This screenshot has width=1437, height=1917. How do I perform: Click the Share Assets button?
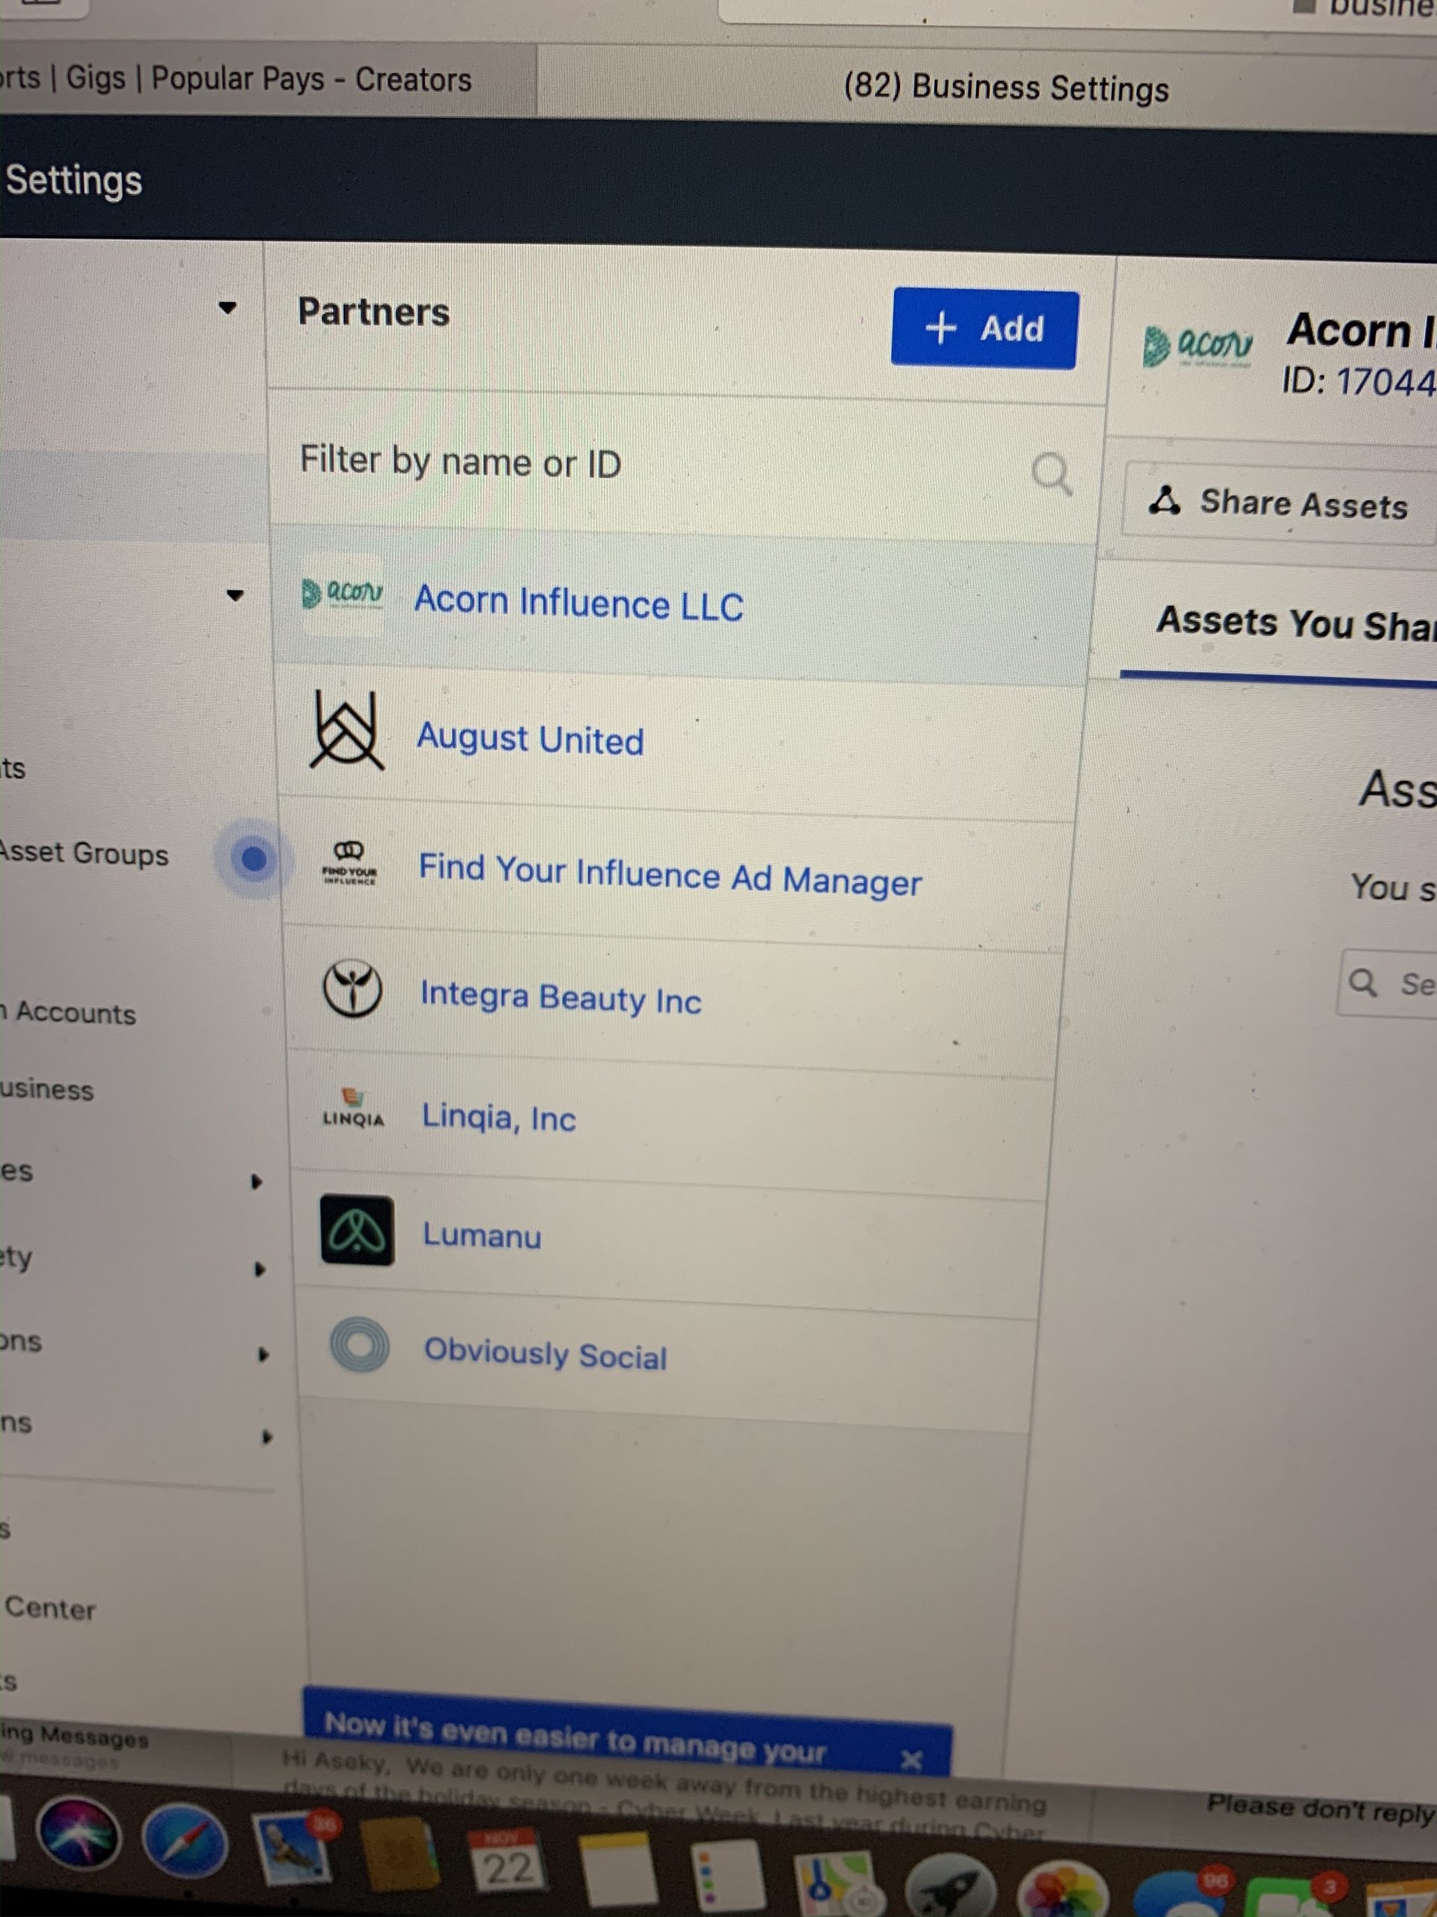[1278, 503]
